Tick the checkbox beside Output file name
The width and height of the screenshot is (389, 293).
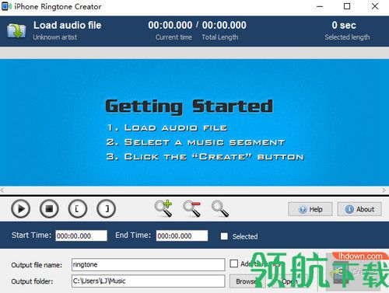click(x=233, y=263)
